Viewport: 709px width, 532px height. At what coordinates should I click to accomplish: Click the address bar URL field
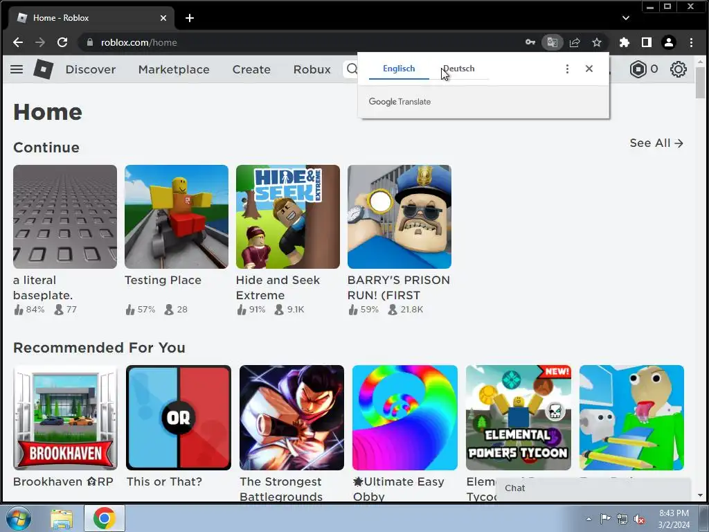click(x=298, y=42)
